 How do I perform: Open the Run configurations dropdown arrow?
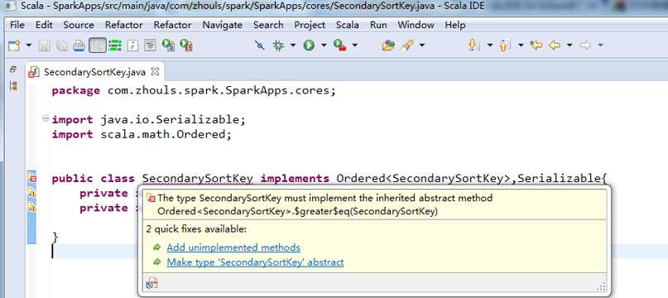[324, 46]
